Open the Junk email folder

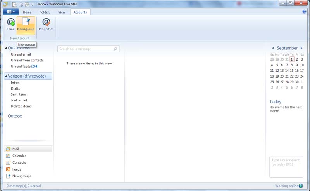pos(19,100)
